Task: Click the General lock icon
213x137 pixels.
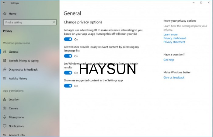Action: 5,52
